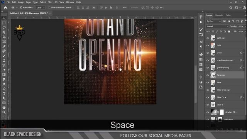Select the Path Selection tool
Screen dimensions: 247x139
4,98
